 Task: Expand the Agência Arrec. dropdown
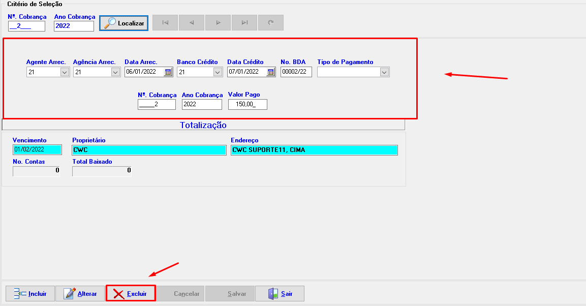(x=115, y=72)
